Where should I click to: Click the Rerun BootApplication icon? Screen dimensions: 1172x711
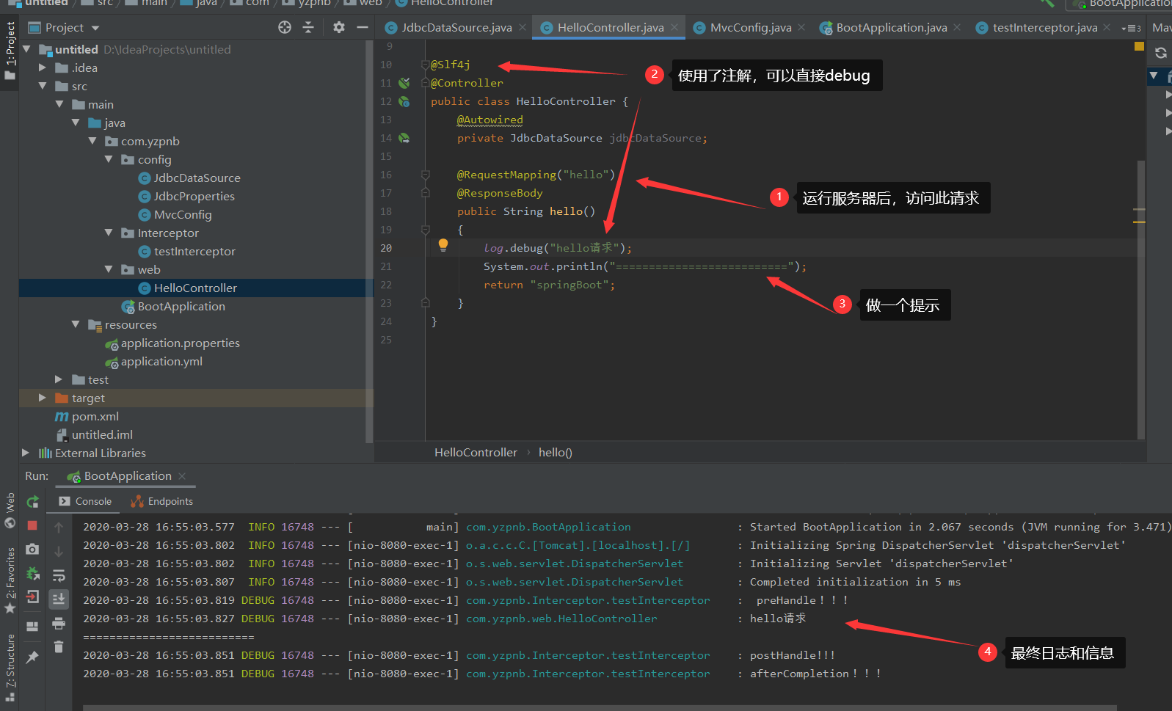pos(32,502)
